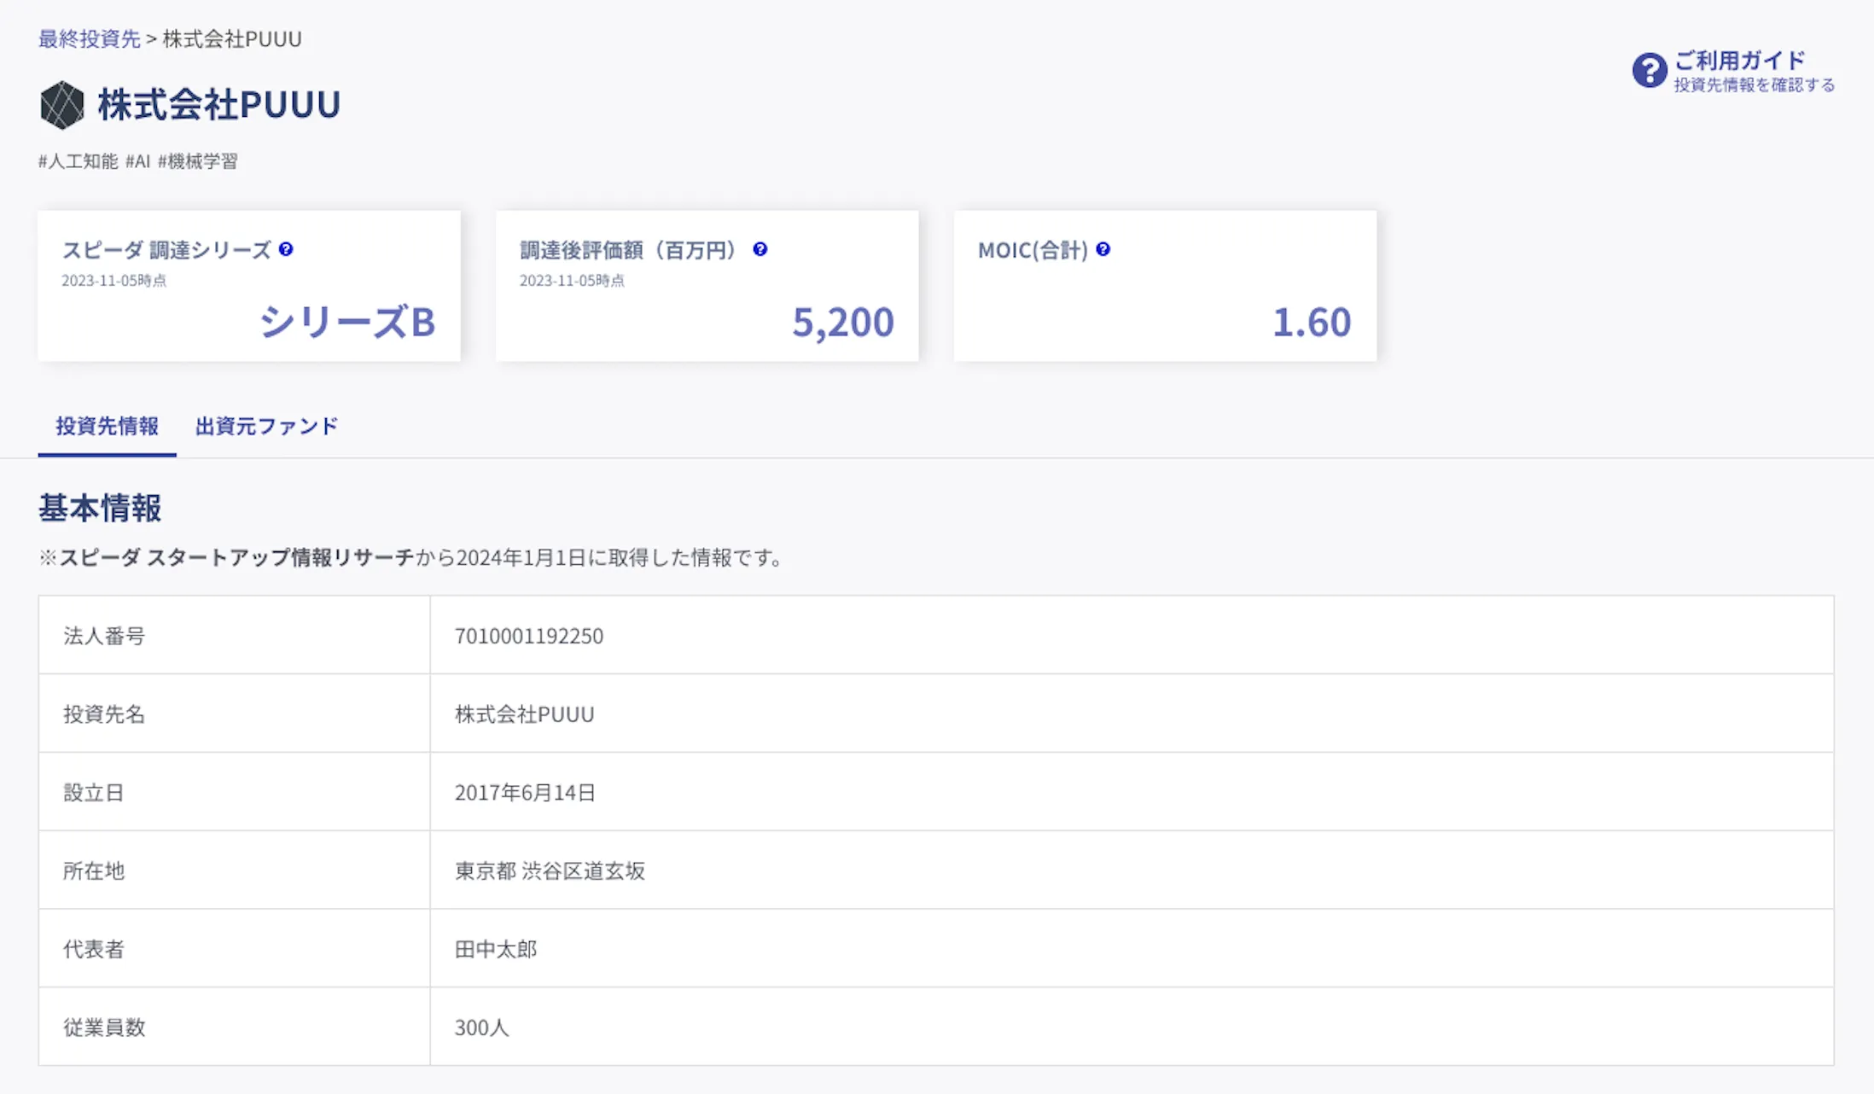The image size is (1874, 1094).
Task: Click the #機械学習 hashtag
Action: point(197,161)
